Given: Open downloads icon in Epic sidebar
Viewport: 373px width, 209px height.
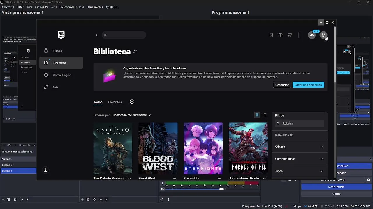Looking at the screenshot, I should click(46, 170).
